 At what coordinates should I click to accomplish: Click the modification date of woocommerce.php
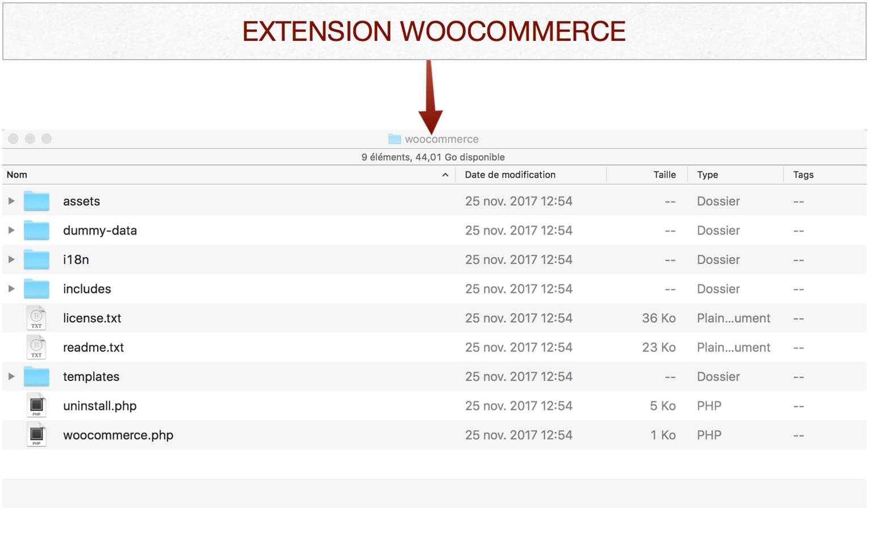(x=519, y=435)
